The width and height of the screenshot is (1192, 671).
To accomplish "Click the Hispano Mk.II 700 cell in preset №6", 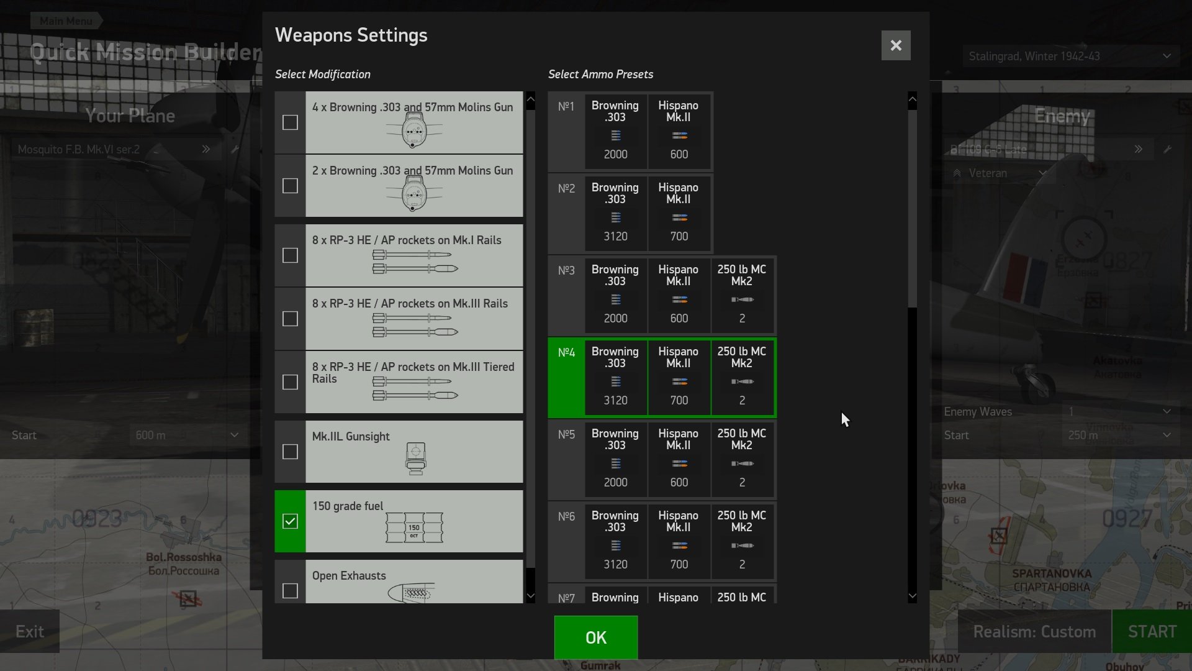I will point(679,542).
